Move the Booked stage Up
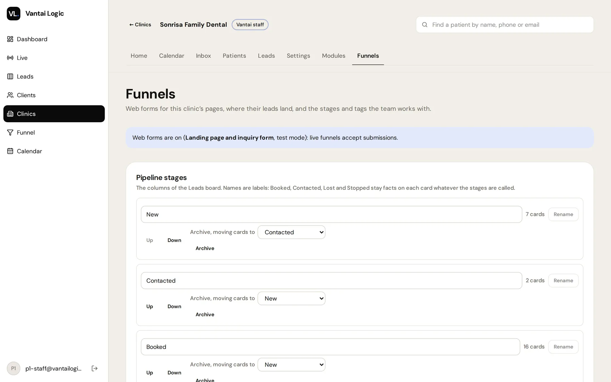 pos(150,372)
